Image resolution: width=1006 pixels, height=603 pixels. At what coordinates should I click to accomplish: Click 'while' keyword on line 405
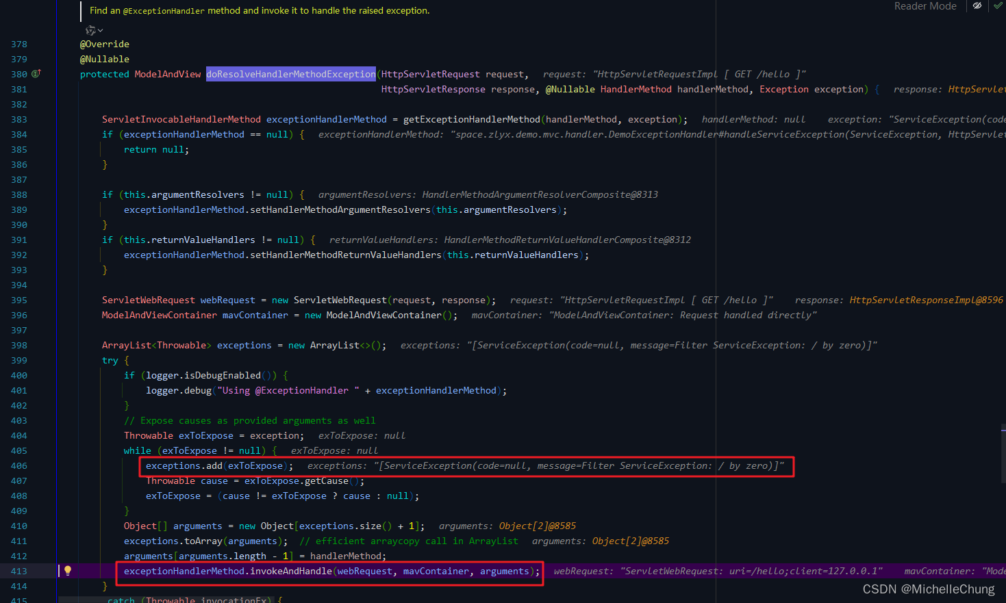coord(138,450)
